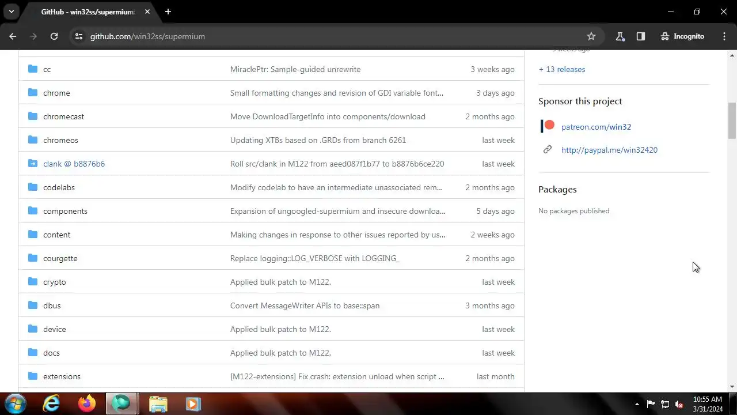Open commit 'Updating XTBs based on .GRDs'
This screenshot has width=737, height=415.
(318, 140)
